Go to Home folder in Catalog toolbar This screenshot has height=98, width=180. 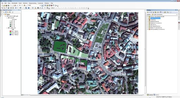point(155,12)
